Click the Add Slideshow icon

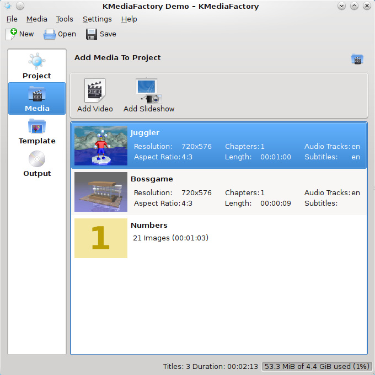(149, 91)
